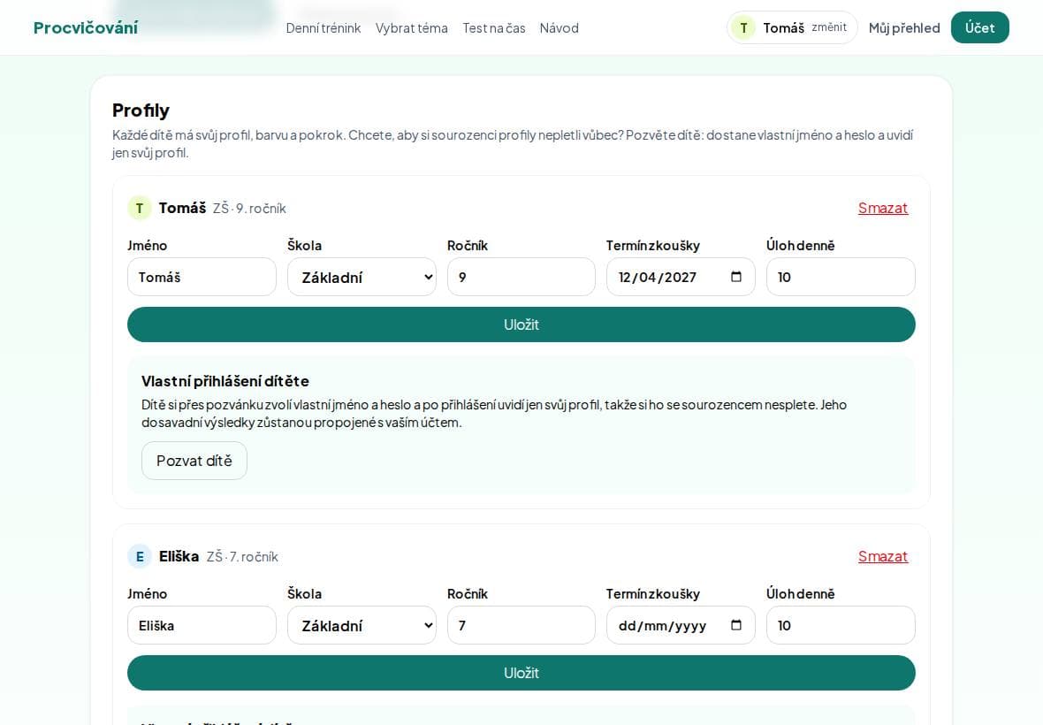Open the Škola dropdown for Eliška
This screenshot has width=1043, height=725.
362,625
